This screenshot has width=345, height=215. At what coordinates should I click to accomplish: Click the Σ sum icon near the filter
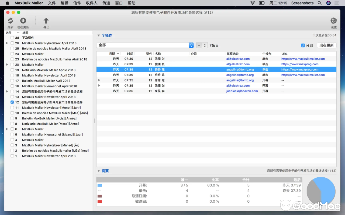click(205, 45)
